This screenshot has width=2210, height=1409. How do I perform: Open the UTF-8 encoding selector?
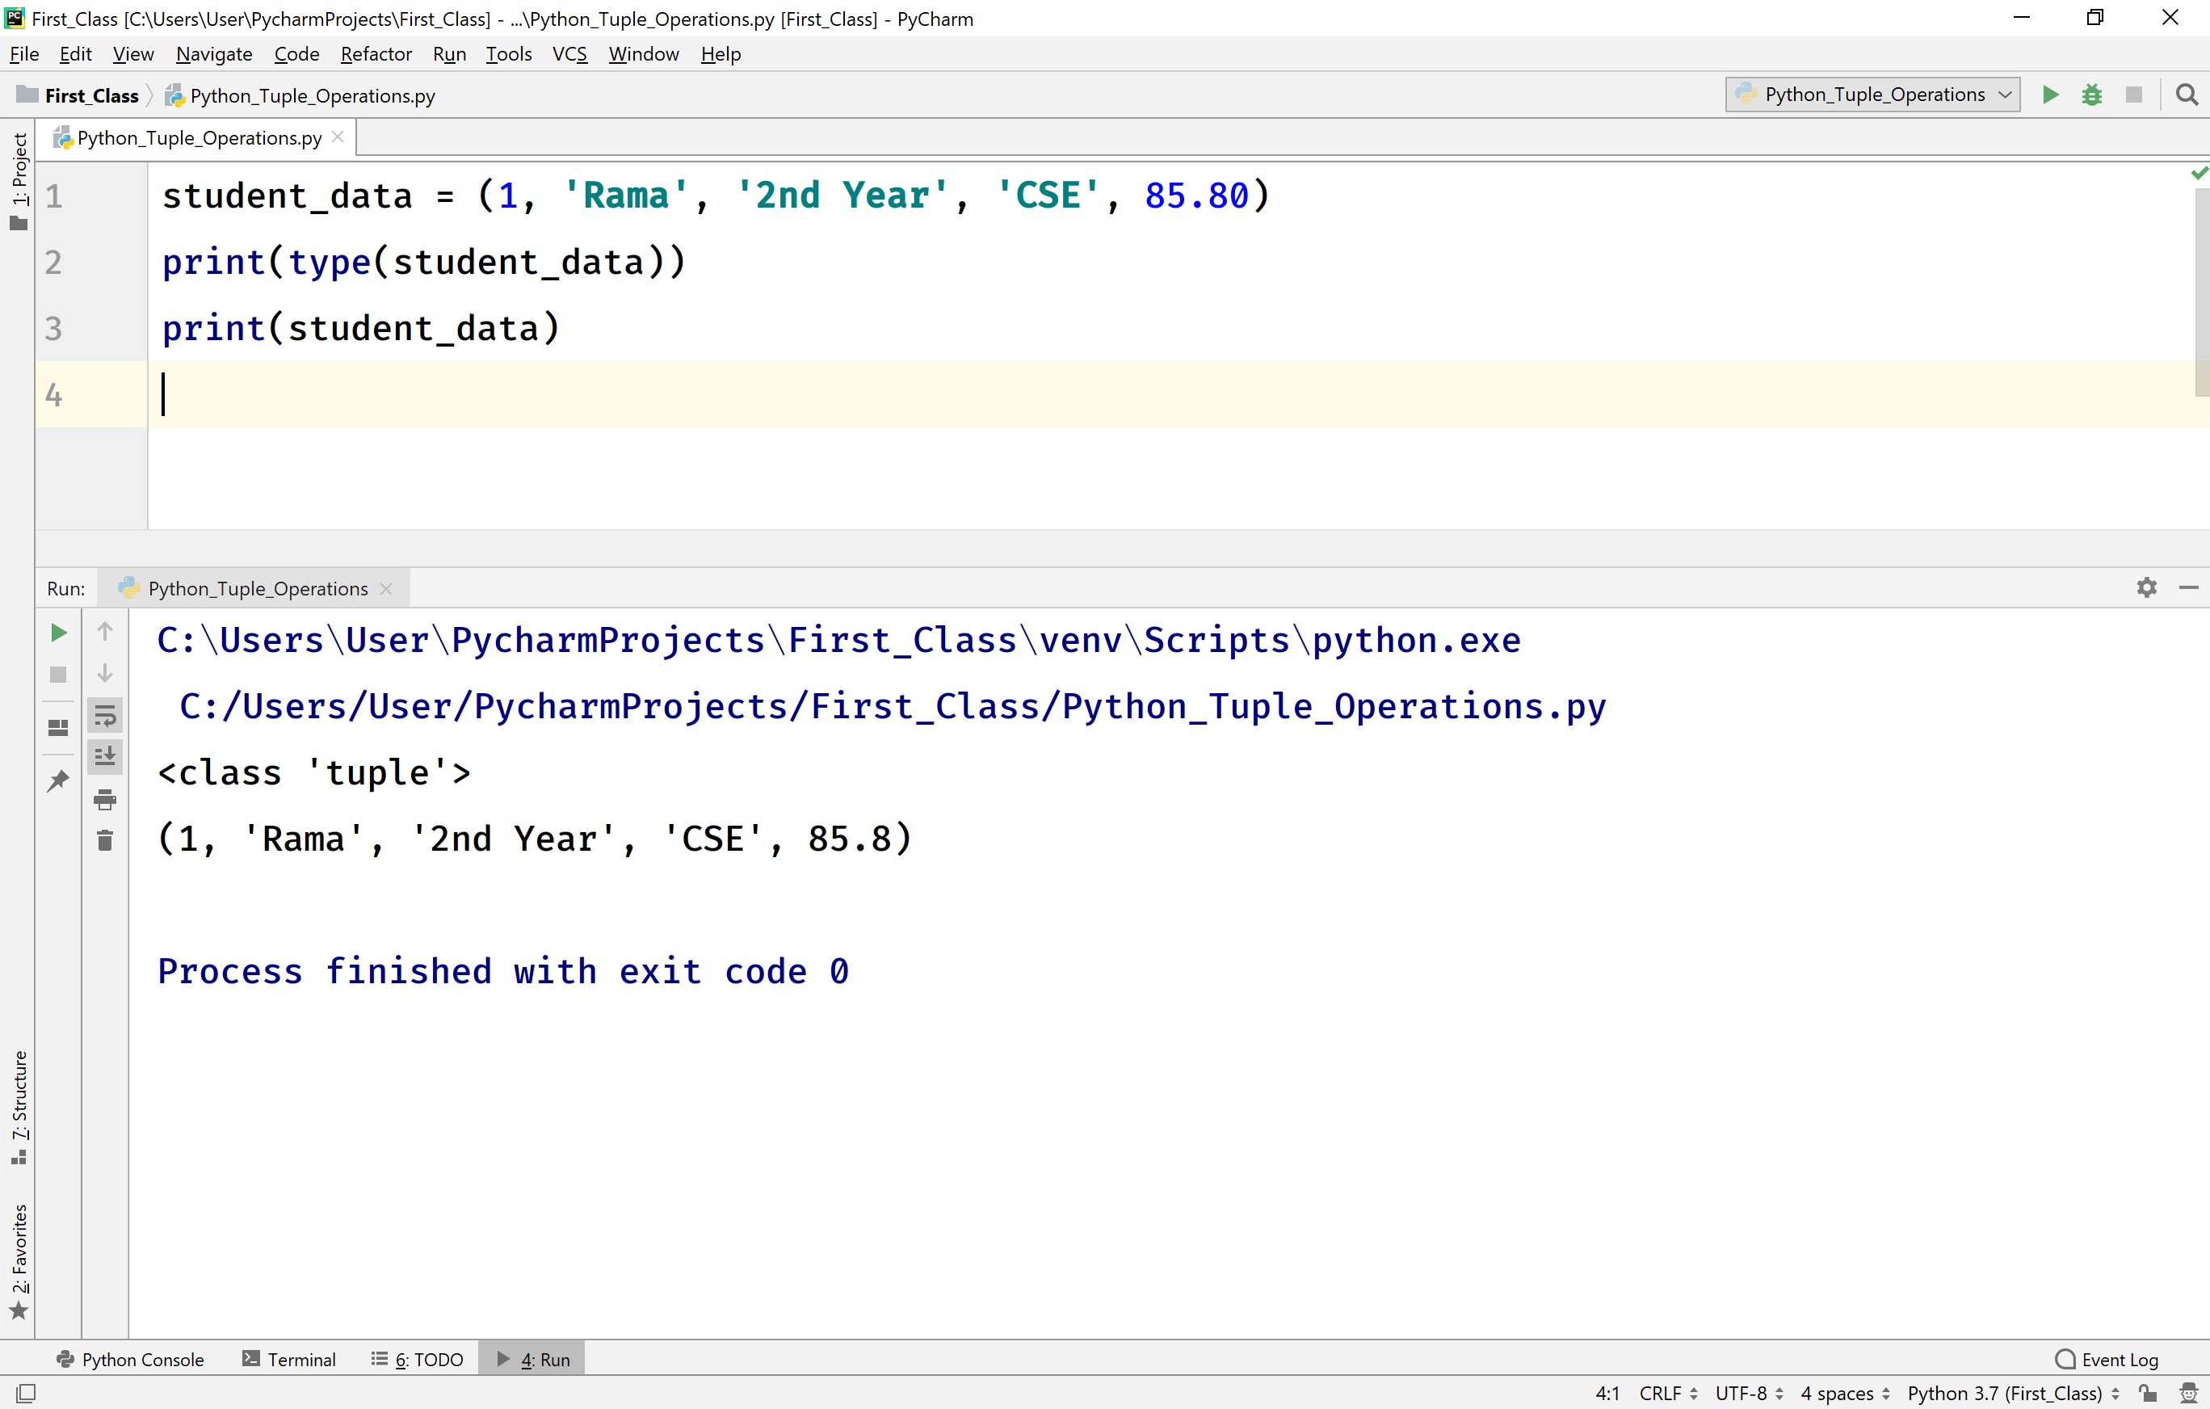point(1743,1393)
